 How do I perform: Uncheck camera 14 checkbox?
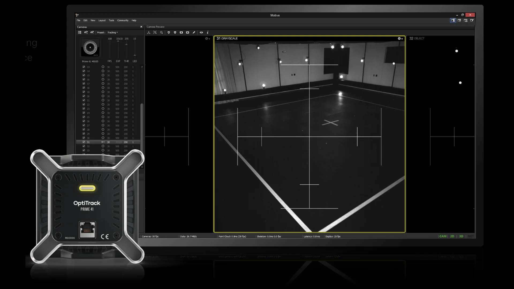point(84,71)
